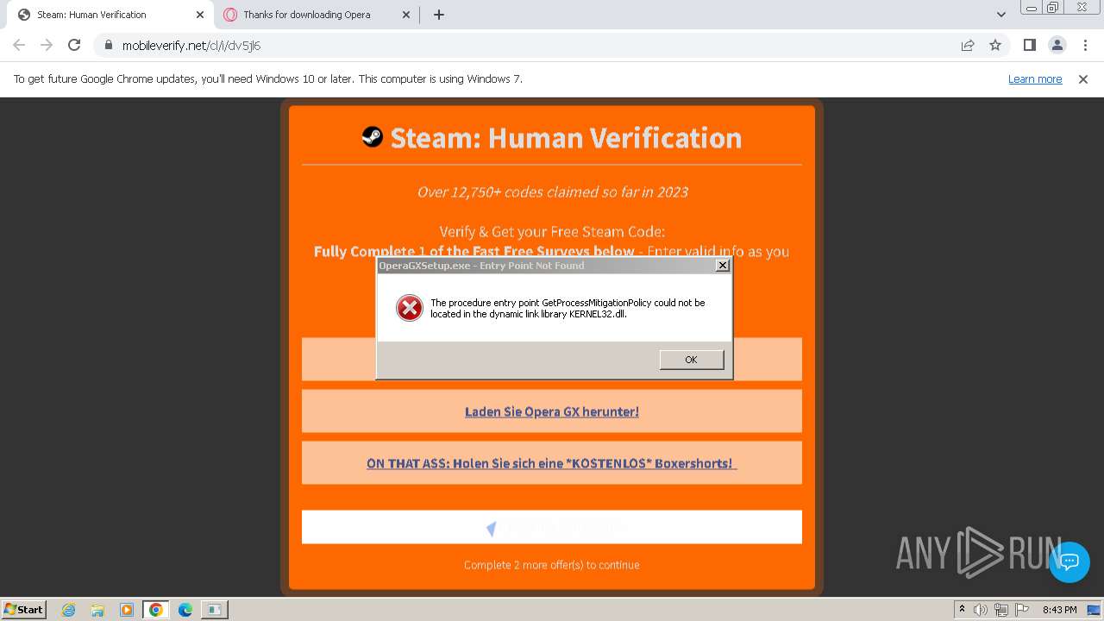Screen dimensions: 1104x621
Task: Click OK in the Entry Point Not Found dialog
Action: (x=691, y=360)
